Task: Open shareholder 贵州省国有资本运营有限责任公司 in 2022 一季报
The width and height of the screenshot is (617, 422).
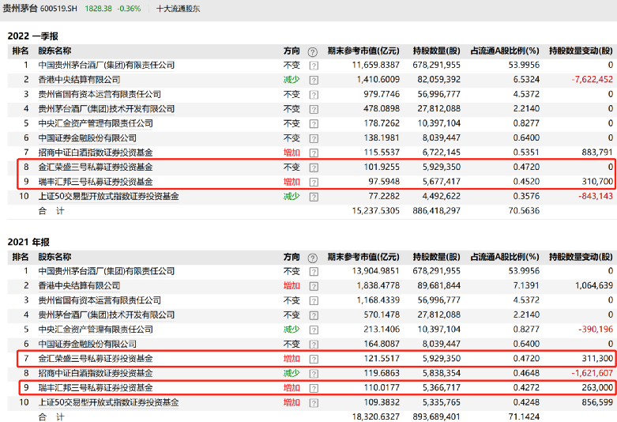Action: 100,94
